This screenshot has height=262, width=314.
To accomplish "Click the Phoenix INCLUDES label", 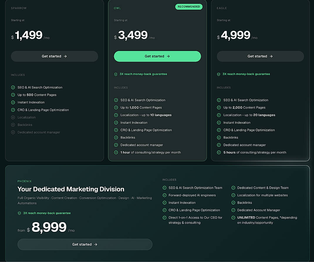I will pyautogui.click(x=169, y=180).
